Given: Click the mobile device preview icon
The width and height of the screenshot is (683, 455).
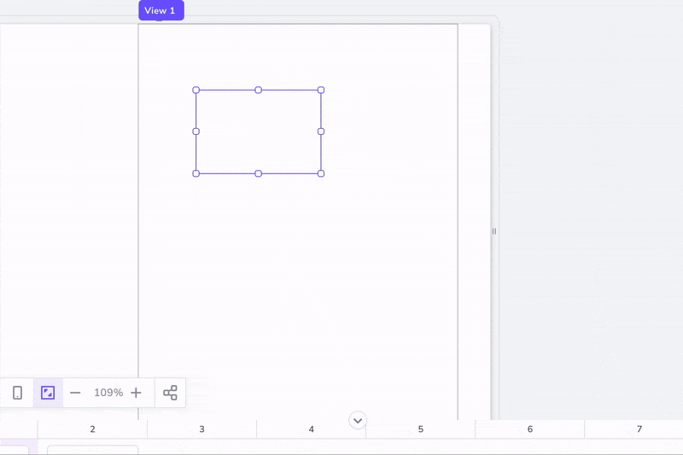Looking at the screenshot, I should click(17, 393).
